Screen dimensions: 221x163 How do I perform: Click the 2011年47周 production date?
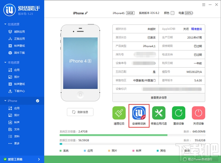(x=194, y=38)
